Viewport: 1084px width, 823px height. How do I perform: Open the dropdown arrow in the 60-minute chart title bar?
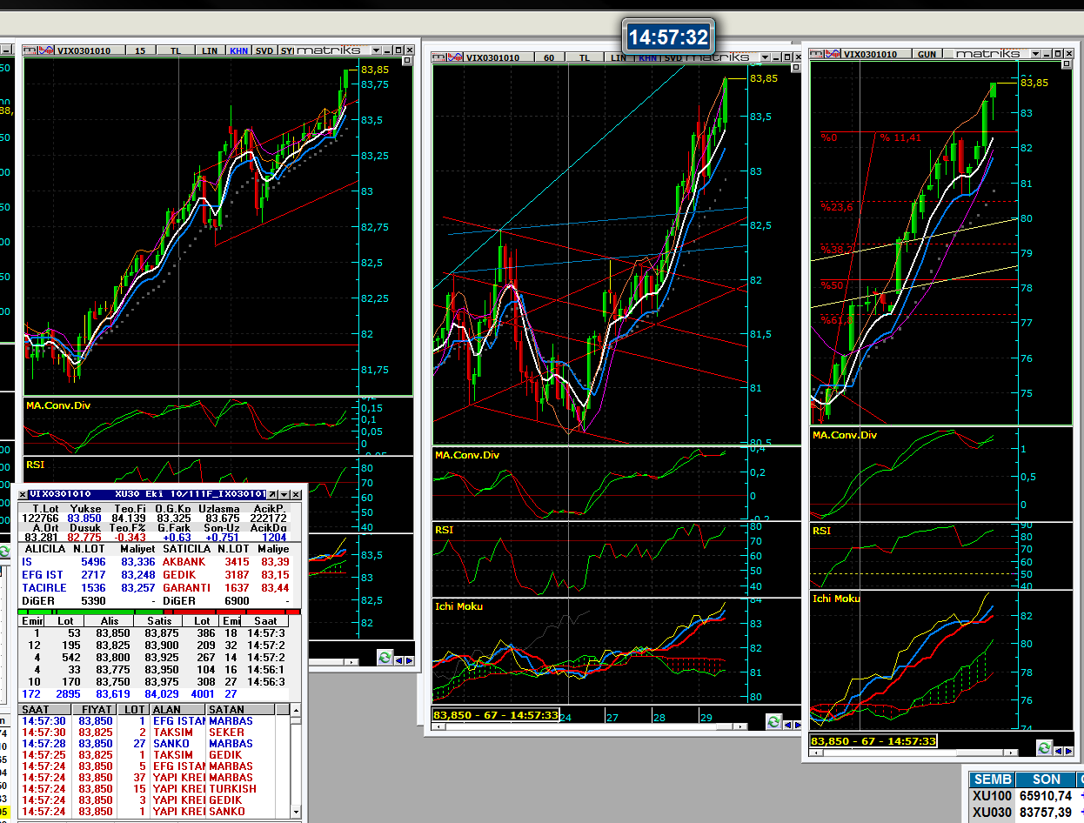click(764, 57)
